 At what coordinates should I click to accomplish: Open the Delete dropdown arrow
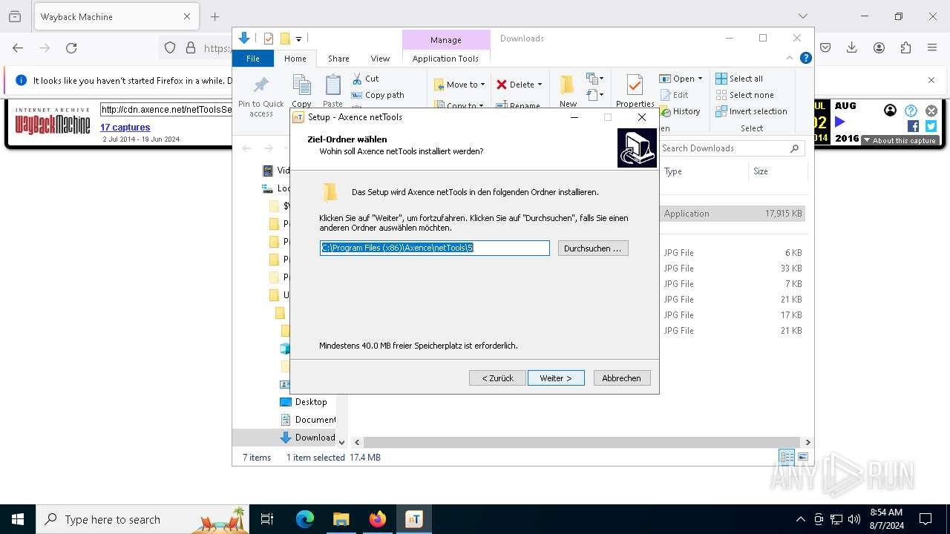pos(540,85)
